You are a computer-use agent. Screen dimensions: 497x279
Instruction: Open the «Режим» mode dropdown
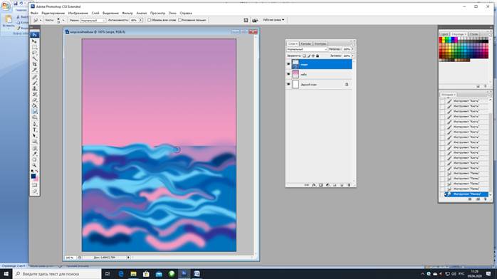pos(93,20)
